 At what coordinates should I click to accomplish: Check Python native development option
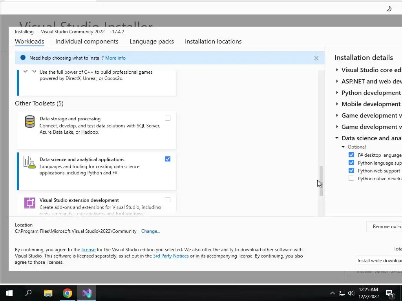click(351, 178)
